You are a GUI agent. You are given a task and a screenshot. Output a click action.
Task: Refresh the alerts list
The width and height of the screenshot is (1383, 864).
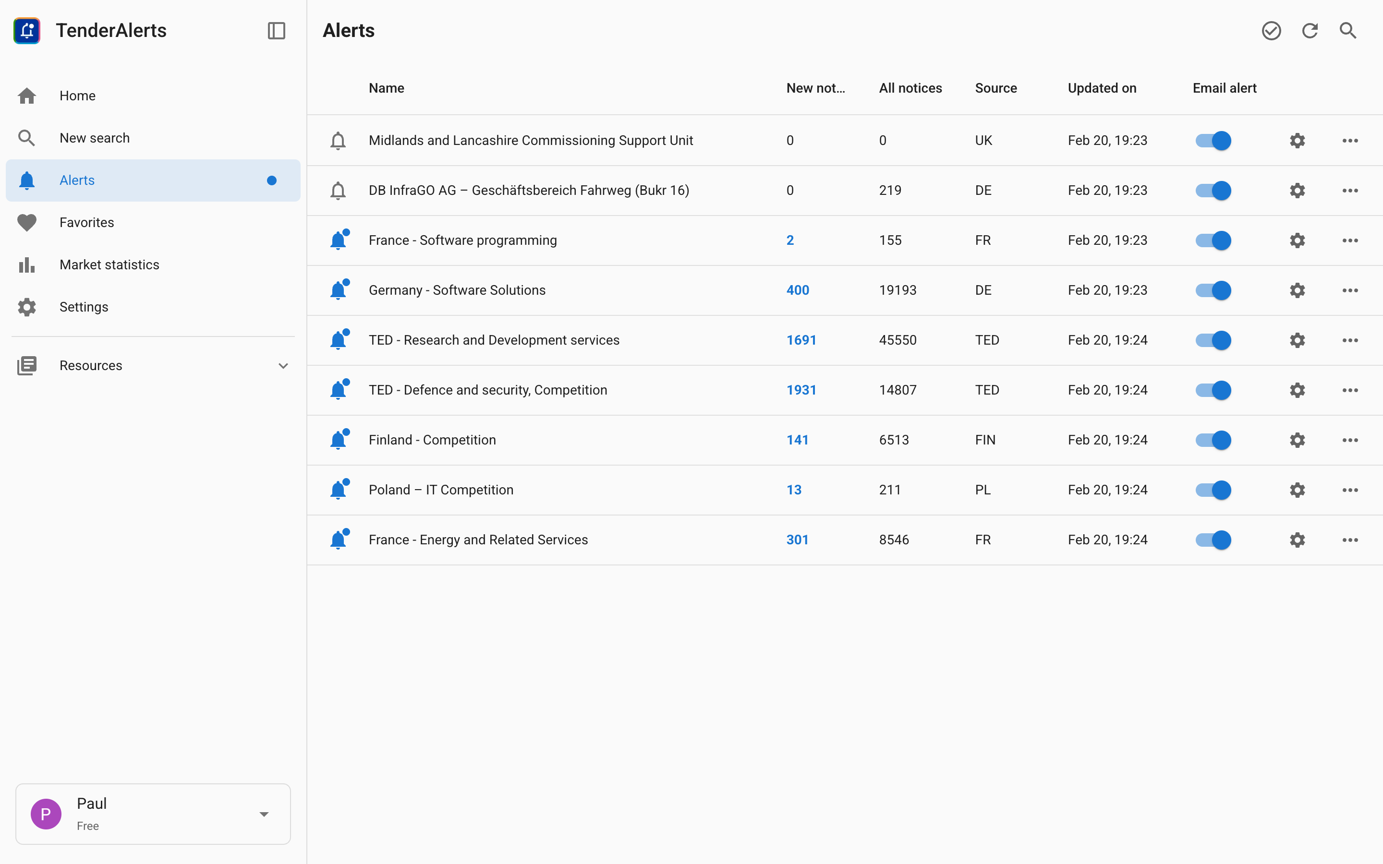tap(1309, 30)
